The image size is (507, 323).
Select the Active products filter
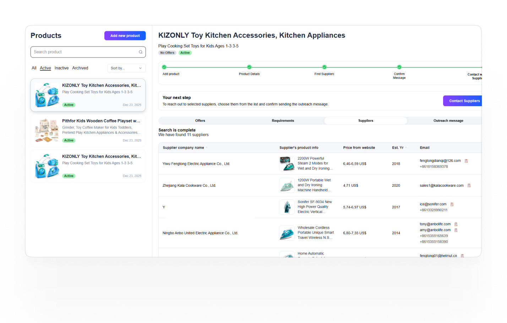click(45, 68)
